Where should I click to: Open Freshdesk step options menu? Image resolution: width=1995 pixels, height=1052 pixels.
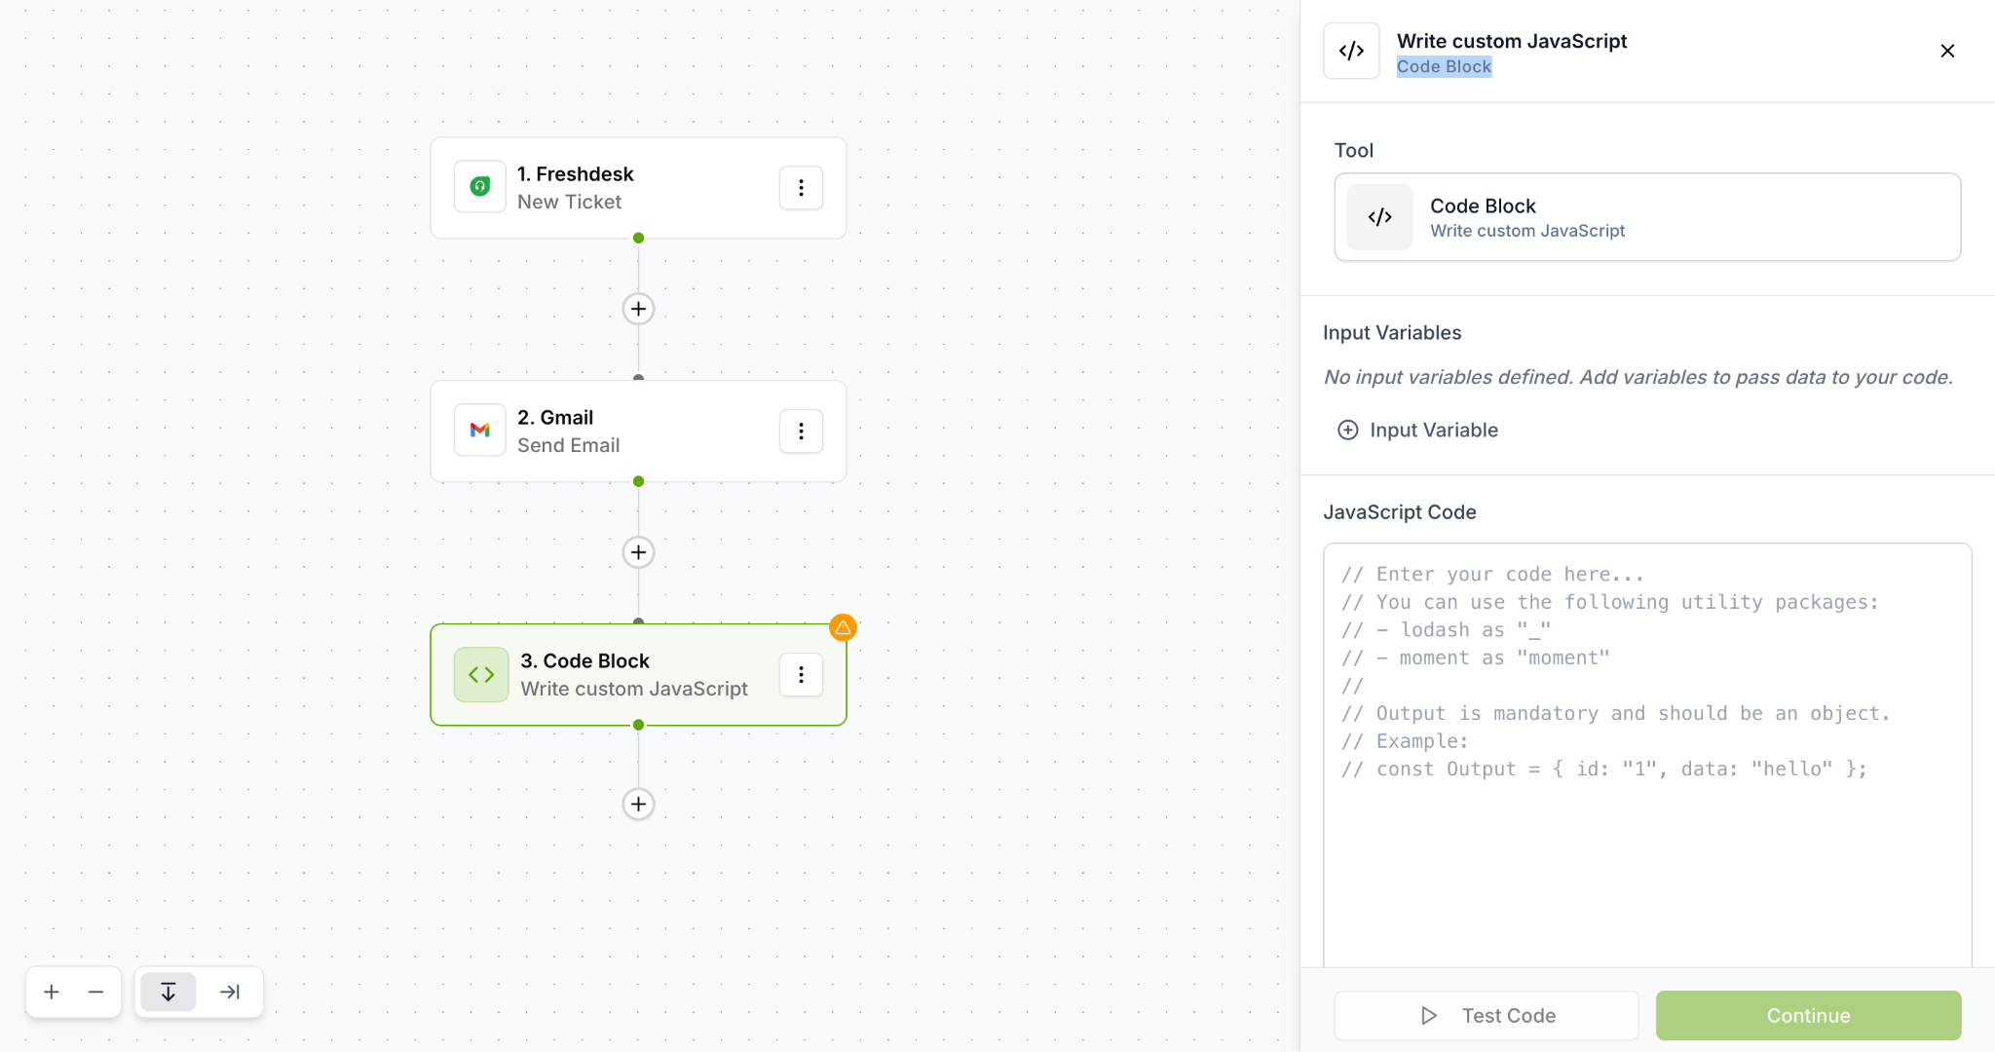click(801, 187)
